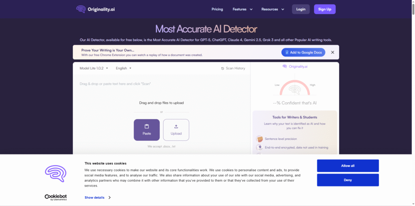Click the Sign Up button
The image size is (415, 206).
[325, 9]
